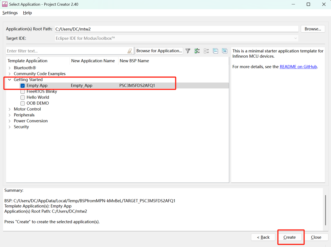The height and width of the screenshot is (247, 331).
Task: Click the Enter filter text field
Action: [x=65, y=51]
